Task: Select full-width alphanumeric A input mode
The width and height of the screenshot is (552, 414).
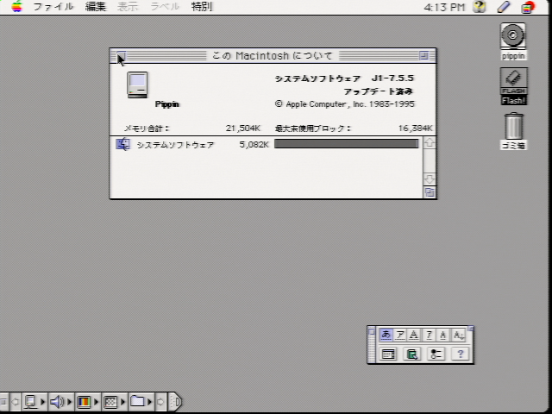Action: pyautogui.click(x=414, y=335)
